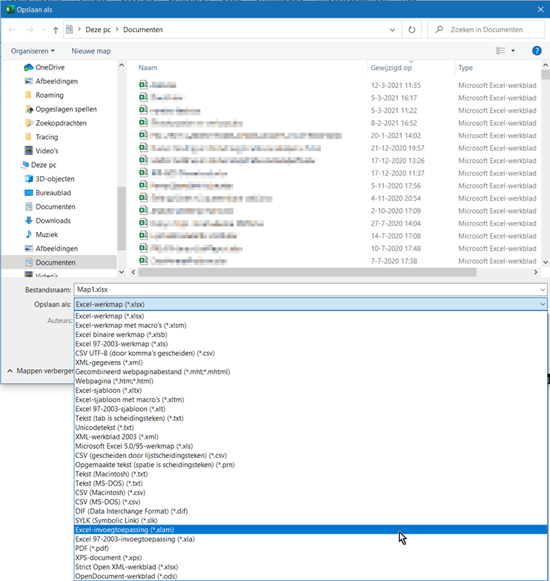Screen dimensions: 550x581
Task: Click the Zoekopdrachten folder icon
Action: (x=29, y=123)
